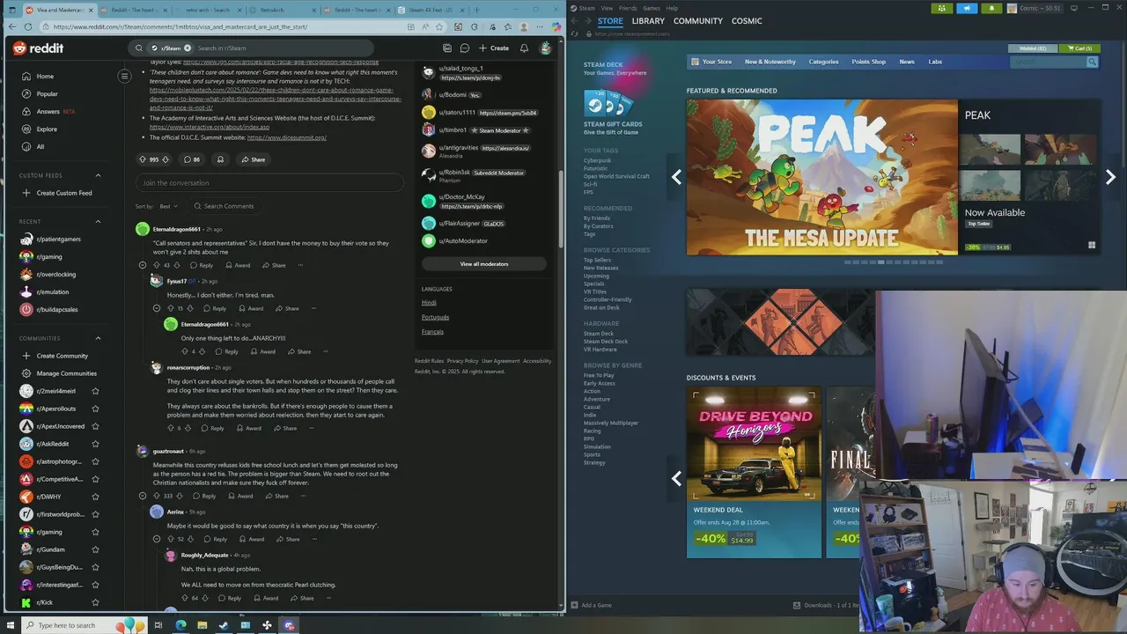This screenshot has height=634, width=1127.
Task: Favorite r/GuysBeingDudes community with its star
Action: (95, 567)
